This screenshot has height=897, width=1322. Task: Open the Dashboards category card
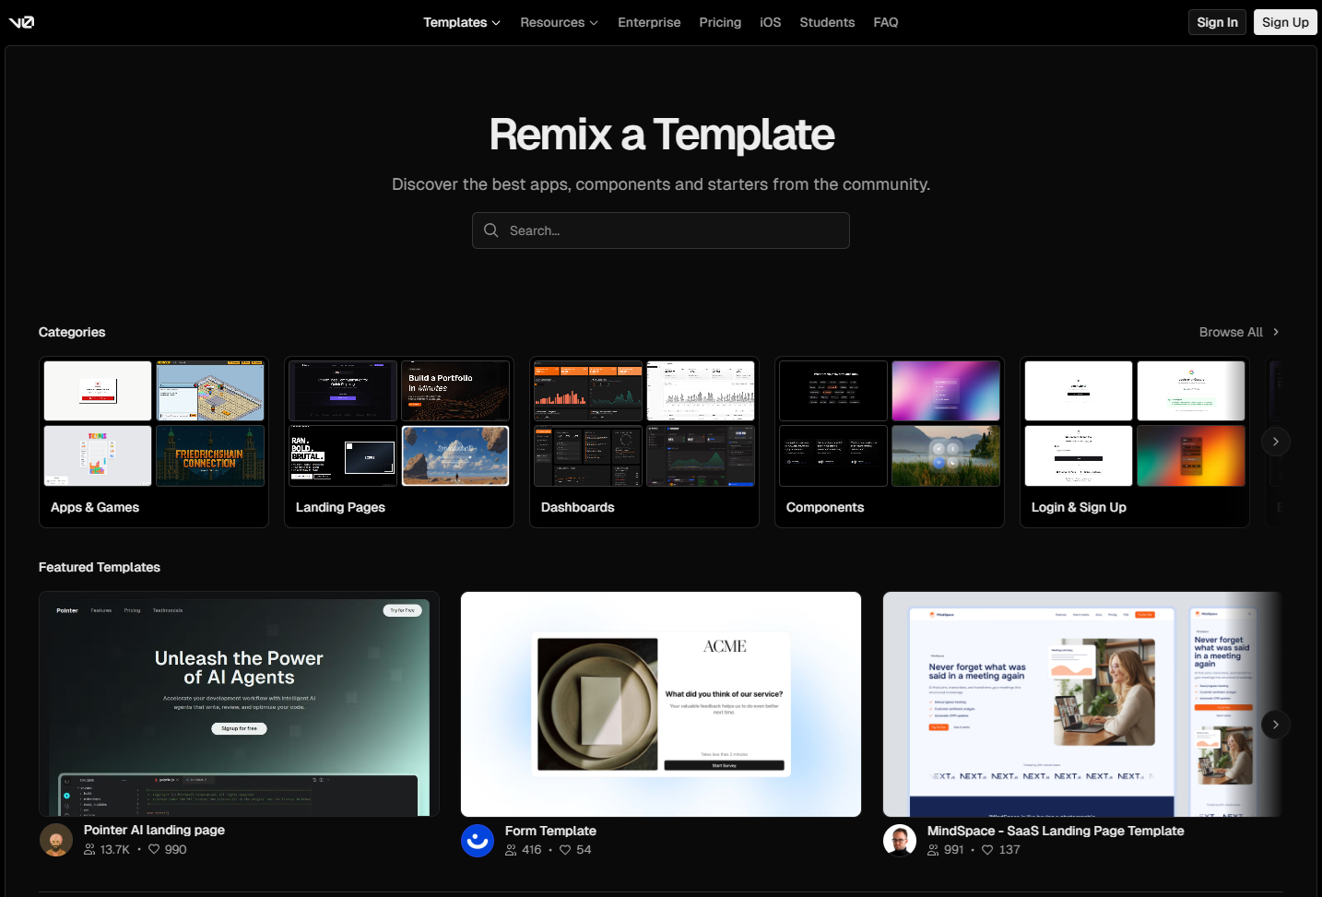[644, 443]
